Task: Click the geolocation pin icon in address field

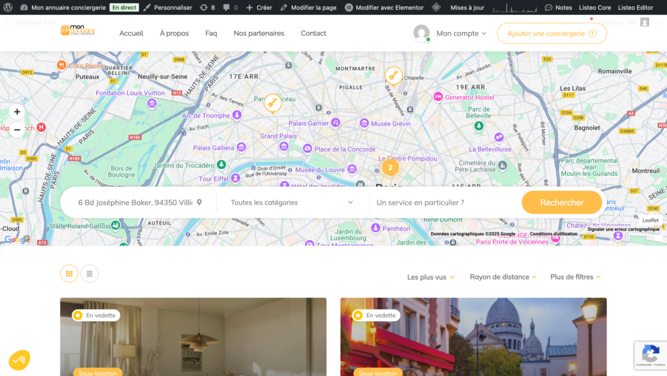Action: (199, 203)
